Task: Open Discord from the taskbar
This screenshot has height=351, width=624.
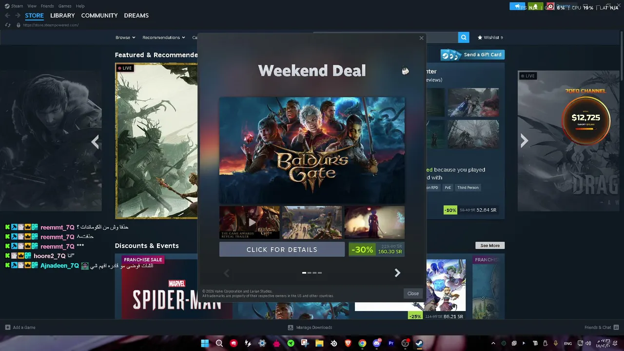Action: (x=376, y=343)
